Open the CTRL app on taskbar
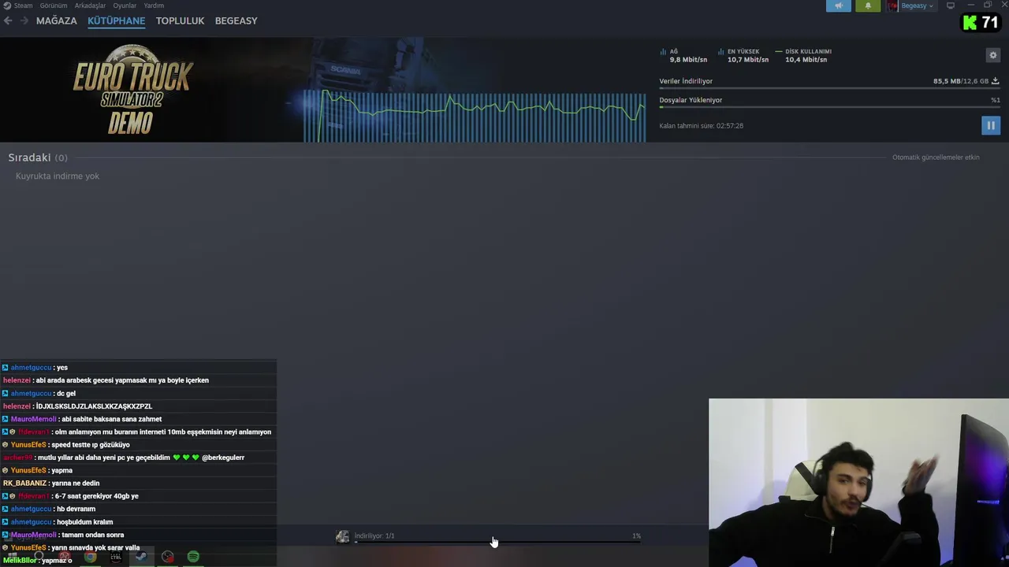The width and height of the screenshot is (1009, 567). tap(116, 557)
